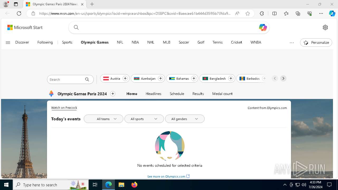This screenshot has width=338, height=190.
Task: Expand more navigation items ellipsis
Action: point(292,42)
